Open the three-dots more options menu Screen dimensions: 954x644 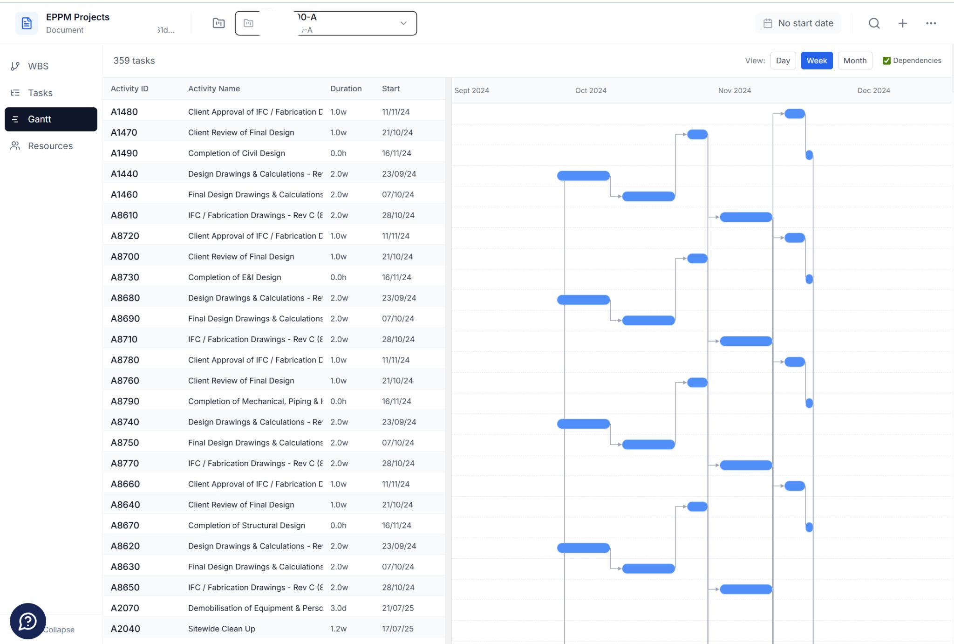931,23
